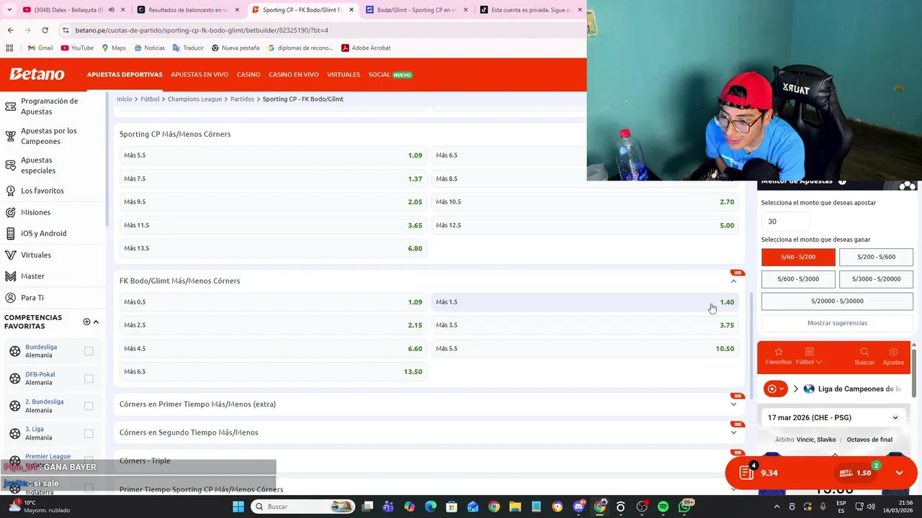
Task: Open Master sidebar icon
Action: tap(10, 276)
